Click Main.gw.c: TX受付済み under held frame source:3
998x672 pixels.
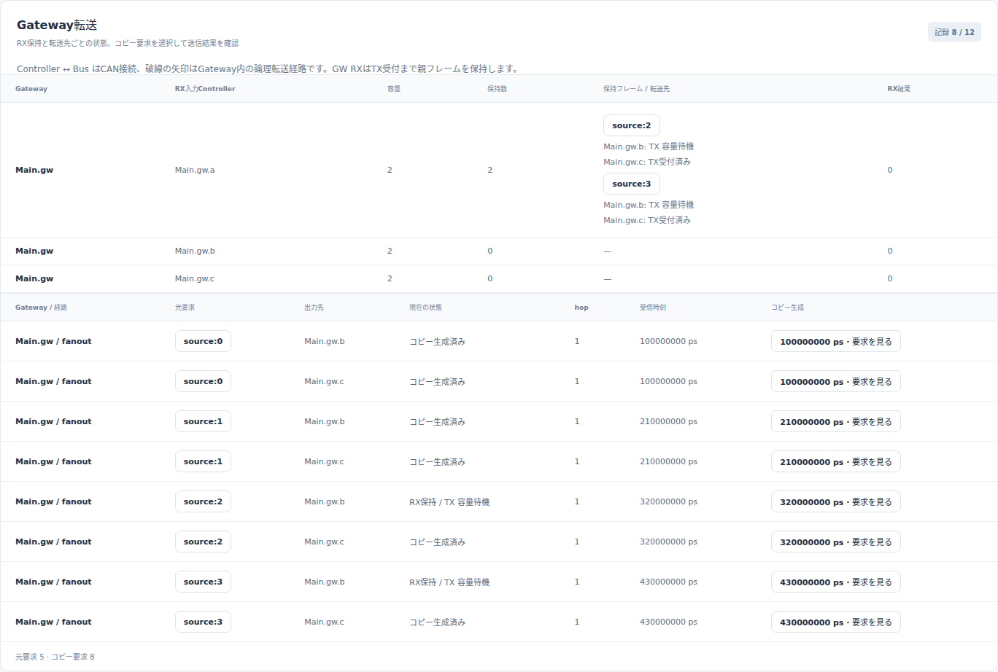point(647,220)
